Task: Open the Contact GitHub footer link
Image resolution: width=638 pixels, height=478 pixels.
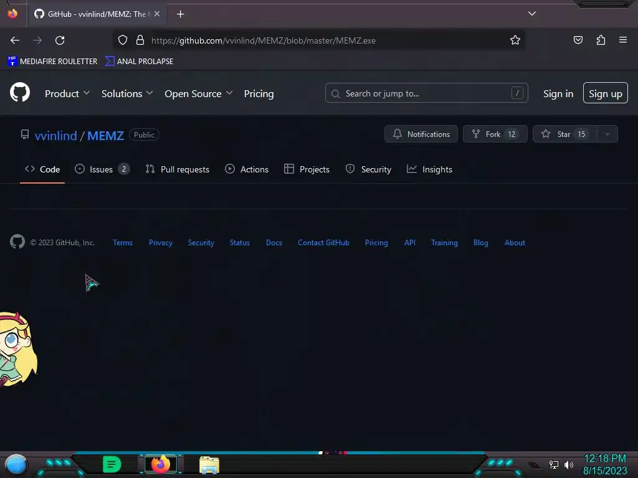Action: 323,243
